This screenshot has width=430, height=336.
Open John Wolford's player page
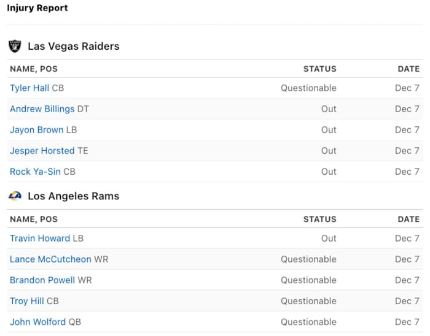pos(37,322)
